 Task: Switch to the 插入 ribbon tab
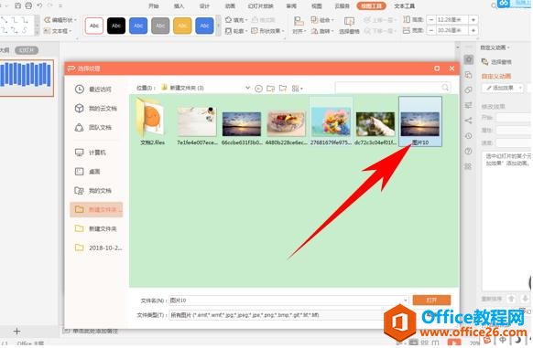[179, 5]
